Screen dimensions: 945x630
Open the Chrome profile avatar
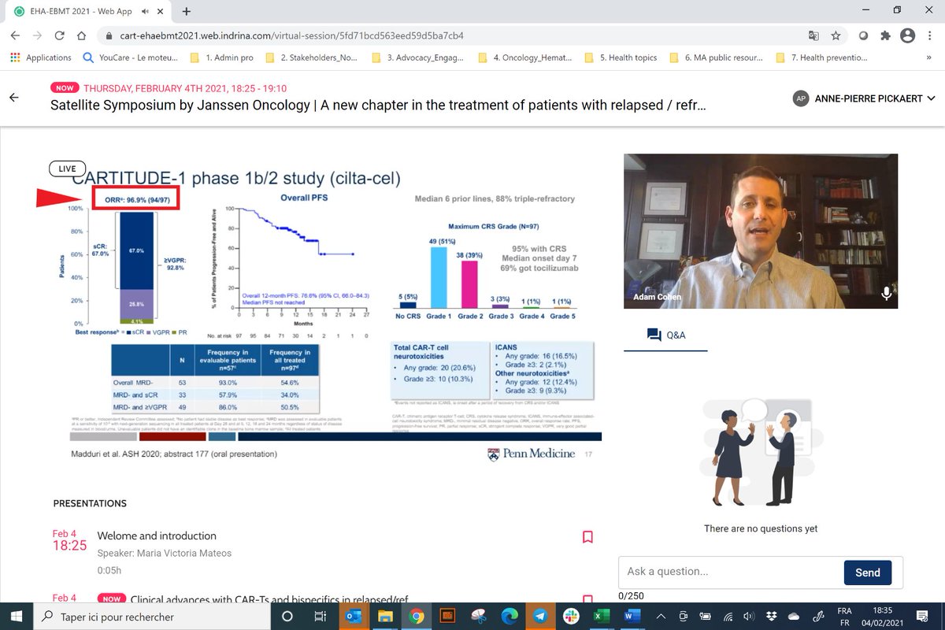(907, 36)
